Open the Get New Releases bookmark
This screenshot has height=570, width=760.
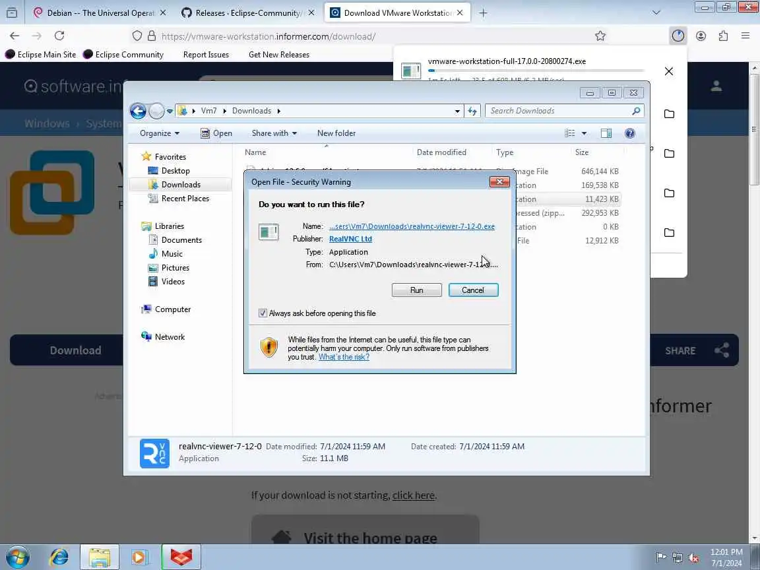coord(278,55)
